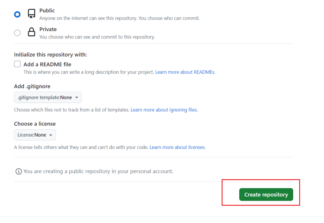Click the 'Private' heading text

coord(48,29)
